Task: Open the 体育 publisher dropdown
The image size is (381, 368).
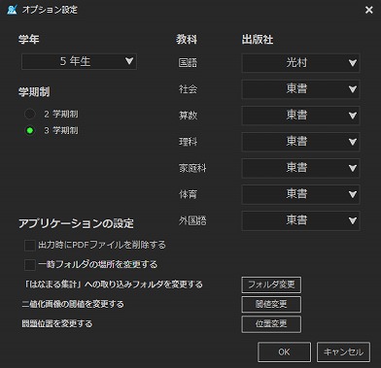Action: click(x=300, y=194)
